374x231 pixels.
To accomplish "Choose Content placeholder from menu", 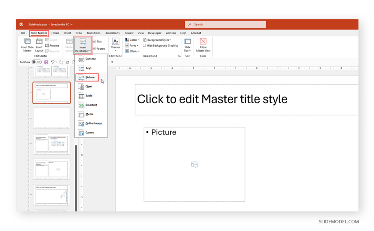I will point(91,59).
